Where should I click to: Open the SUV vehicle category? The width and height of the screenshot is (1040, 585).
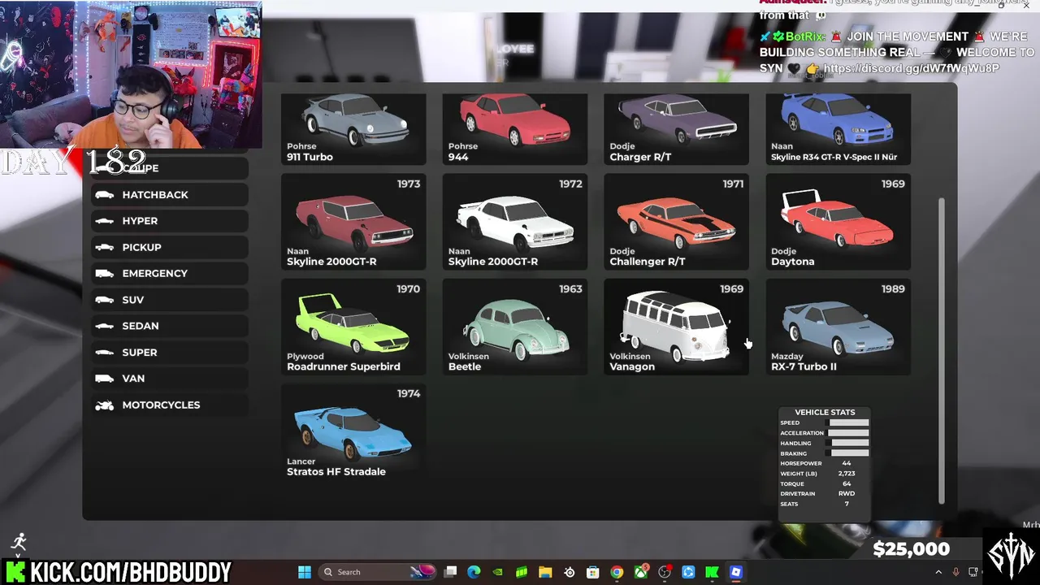[170, 300]
